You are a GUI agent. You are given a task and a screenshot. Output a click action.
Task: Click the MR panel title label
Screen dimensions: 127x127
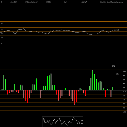click(113, 66)
